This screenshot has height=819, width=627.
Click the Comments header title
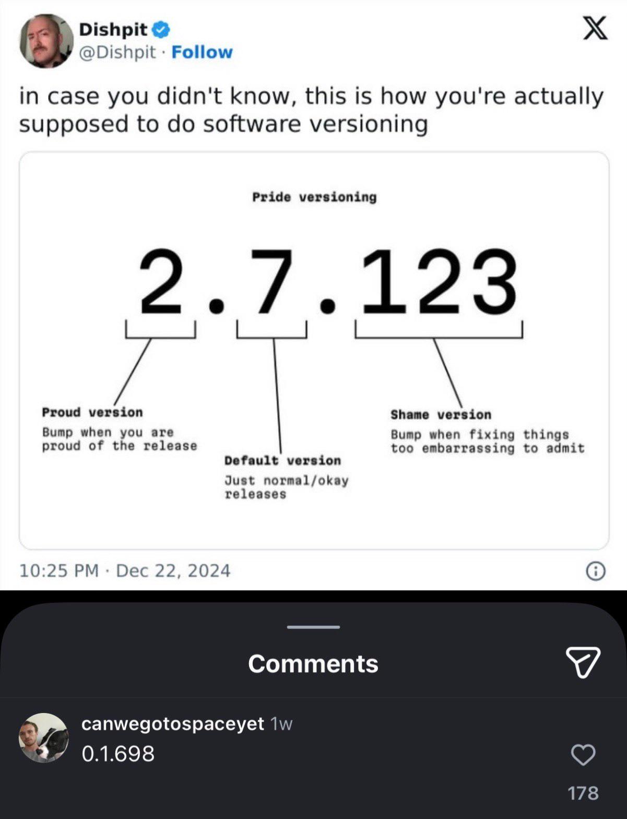click(x=313, y=663)
